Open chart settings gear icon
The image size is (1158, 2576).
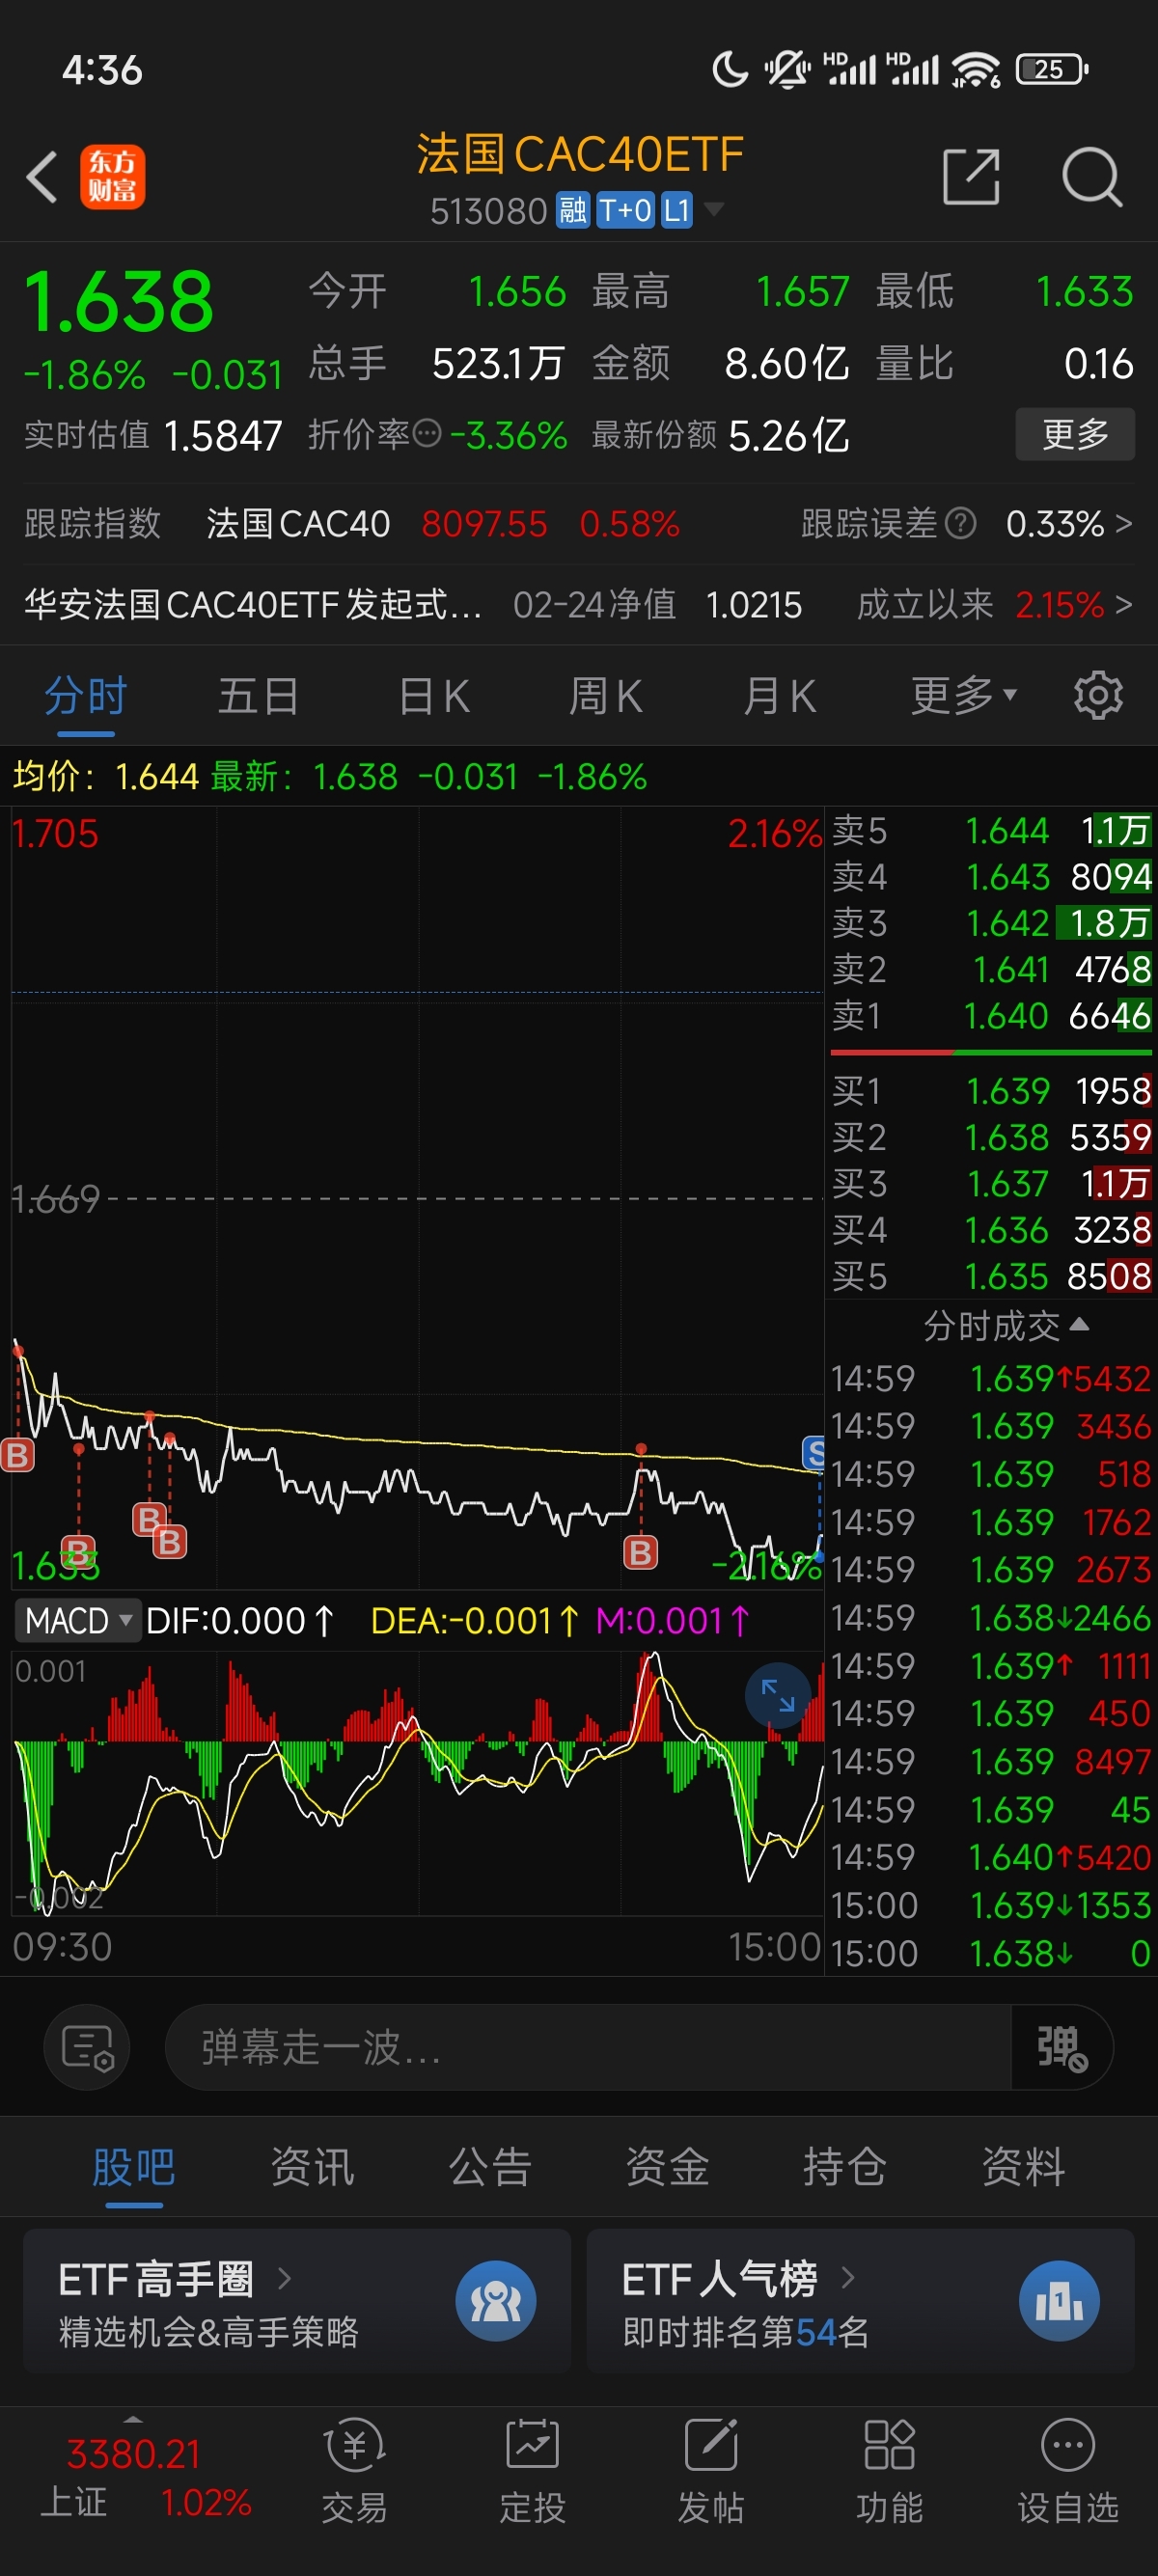pos(1098,695)
